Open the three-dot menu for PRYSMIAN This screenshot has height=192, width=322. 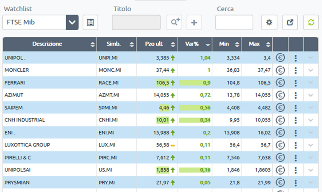(296, 183)
